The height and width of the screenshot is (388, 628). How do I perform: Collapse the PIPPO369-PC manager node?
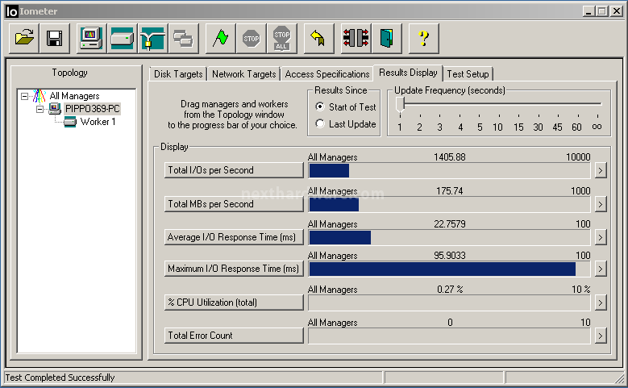click(40, 109)
